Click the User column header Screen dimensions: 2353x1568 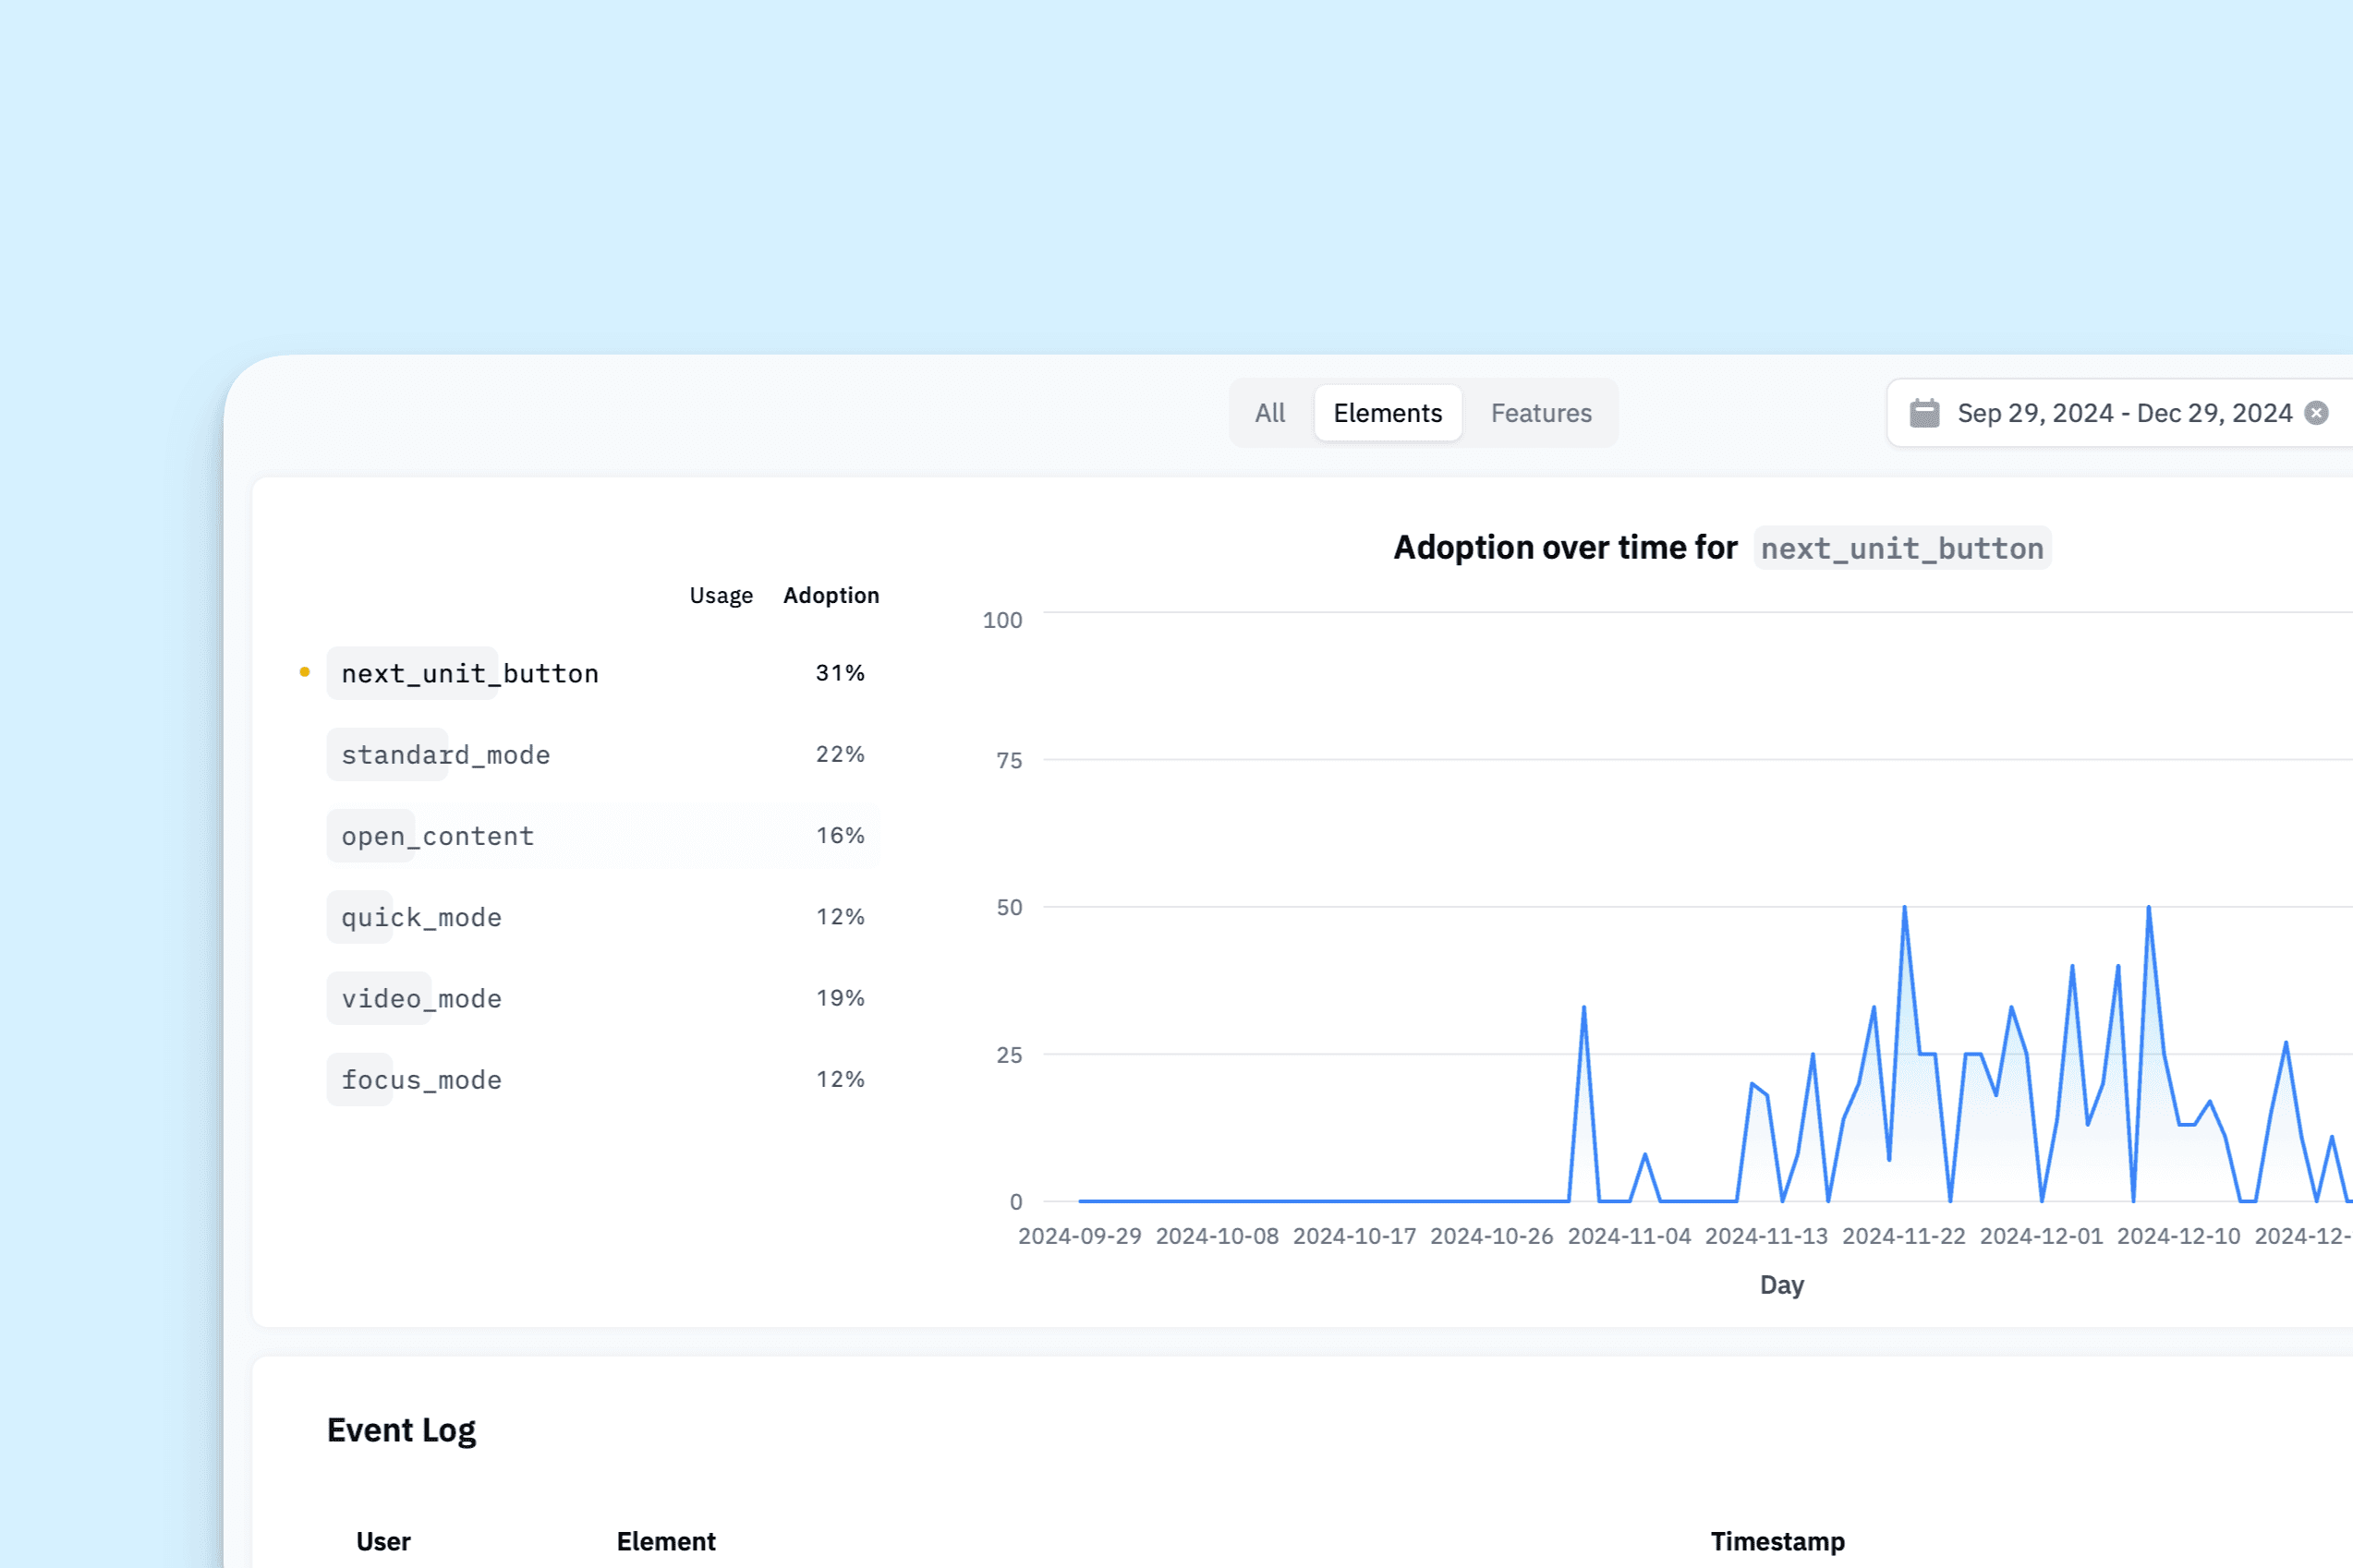point(383,1541)
